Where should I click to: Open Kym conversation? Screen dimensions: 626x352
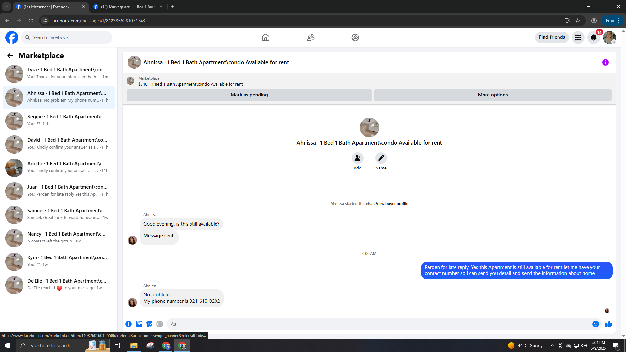pos(59,261)
